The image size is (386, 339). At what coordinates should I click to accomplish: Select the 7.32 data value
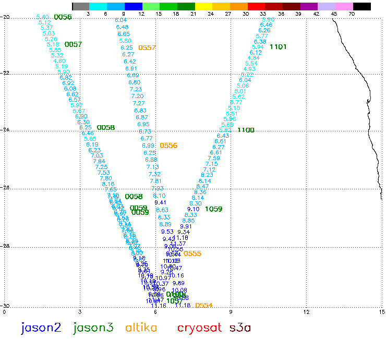tap(154, 174)
